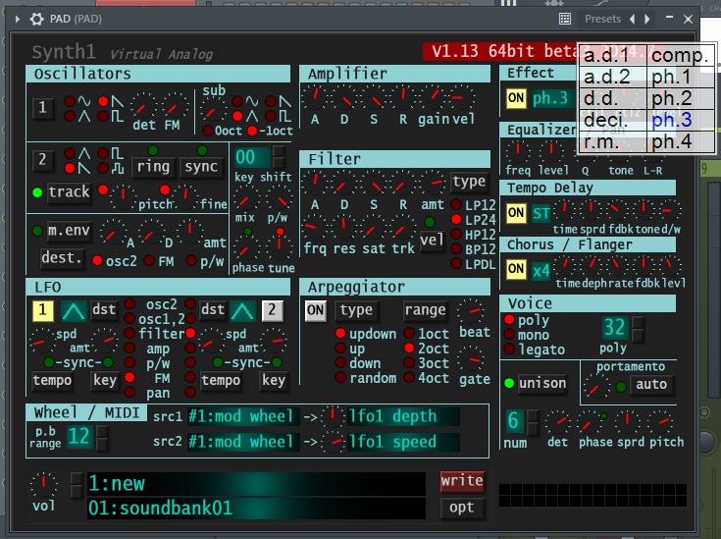
Task: Open the Arpeggiator type selector
Action: [x=356, y=310]
